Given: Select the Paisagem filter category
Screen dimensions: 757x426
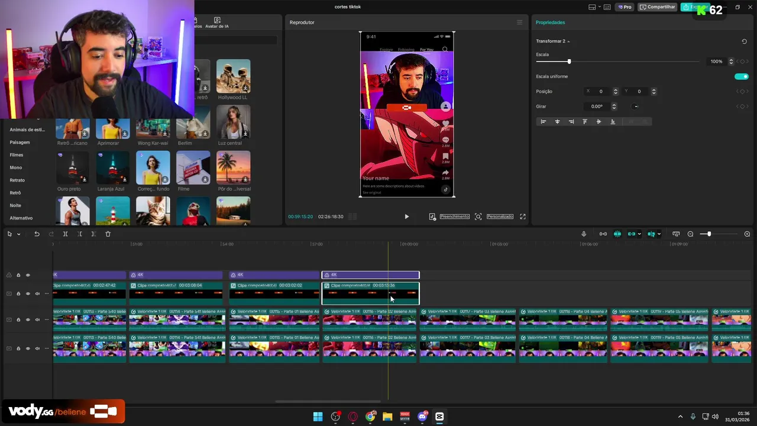Looking at the screenshot, I should coord(20,143).
